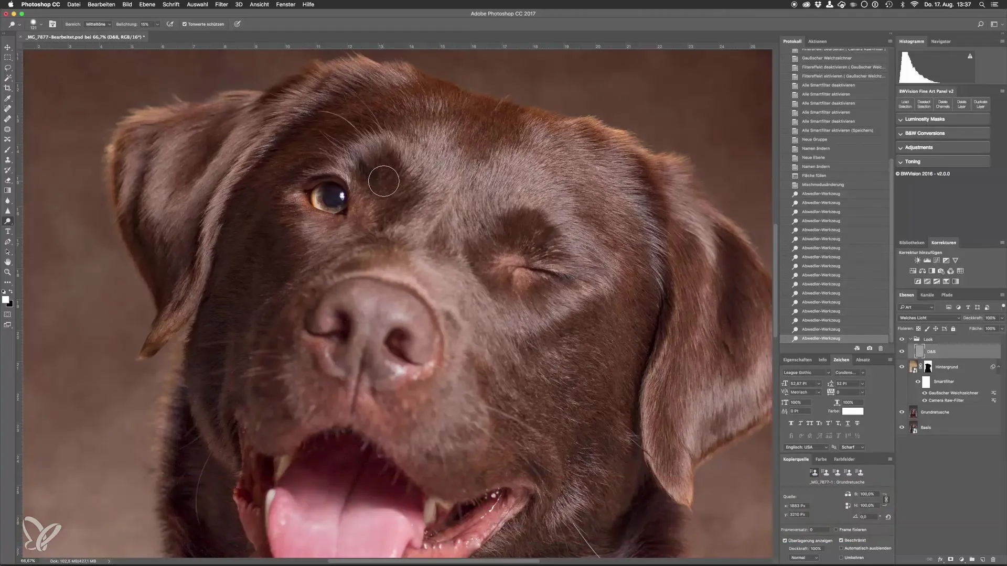Select the Spot Healing Brush tool
The width and height of the screenshot is (1007, 566).
[7, 108]
